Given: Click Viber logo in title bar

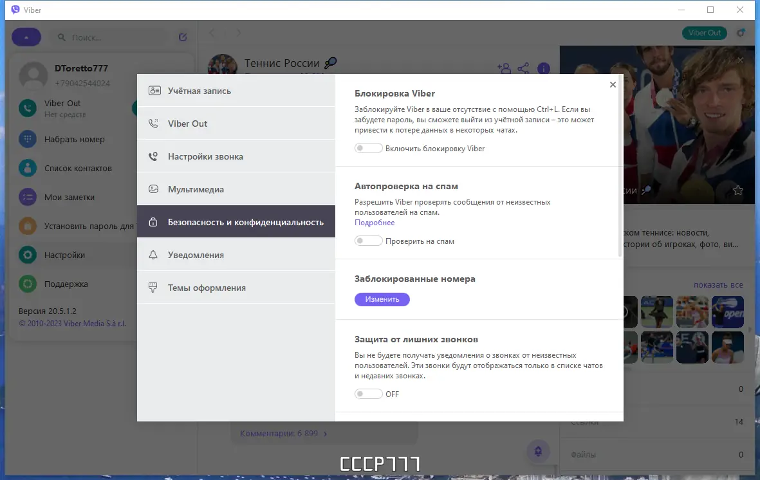Looking at the screenshot, I should point(15,10).
